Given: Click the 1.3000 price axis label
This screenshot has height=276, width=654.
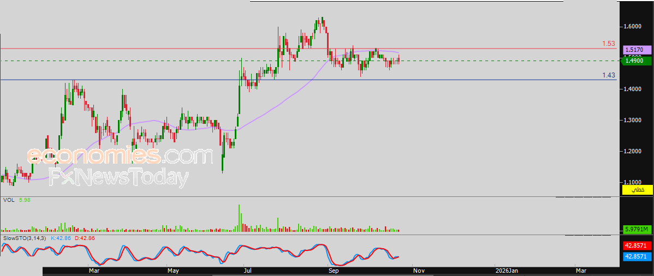Looking at the screenshot, I should point(632,120).
